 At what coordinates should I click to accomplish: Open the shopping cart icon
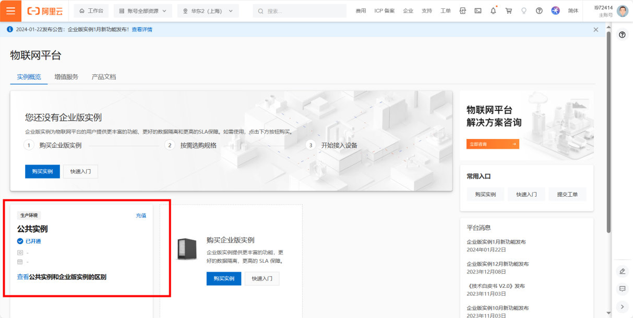click(508, 10)
